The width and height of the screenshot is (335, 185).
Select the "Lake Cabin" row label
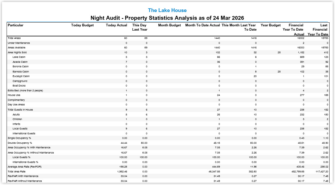[x=19, y=57]
